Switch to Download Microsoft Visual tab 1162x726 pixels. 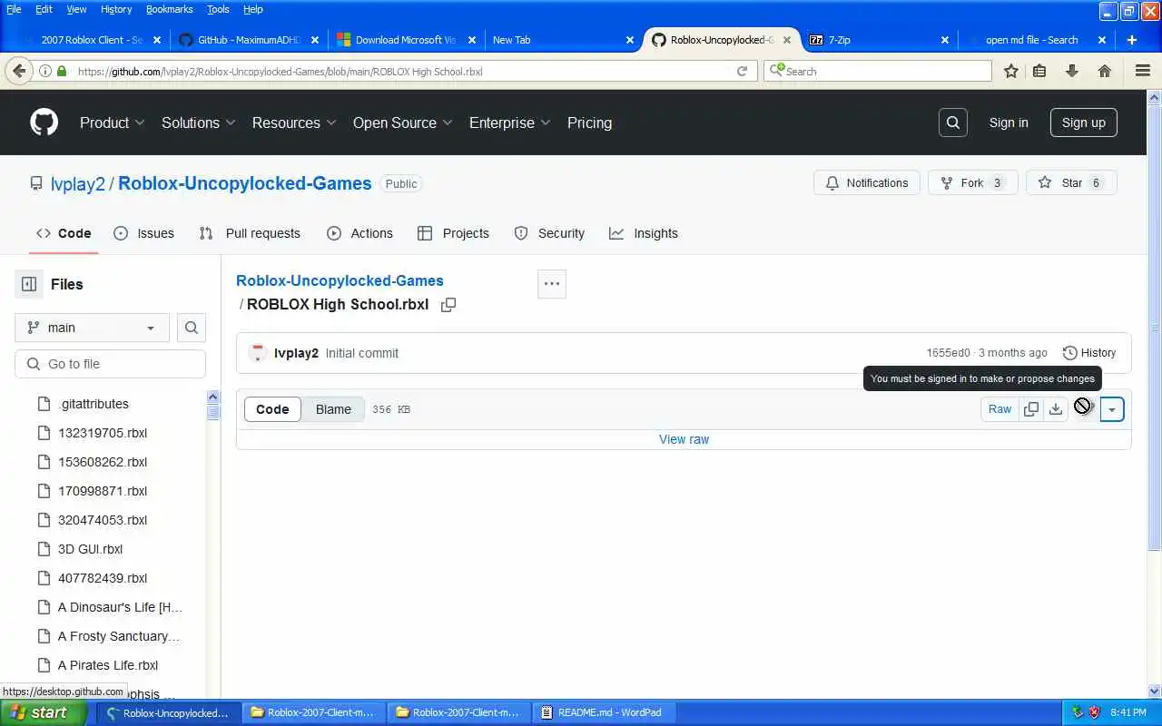406,40
